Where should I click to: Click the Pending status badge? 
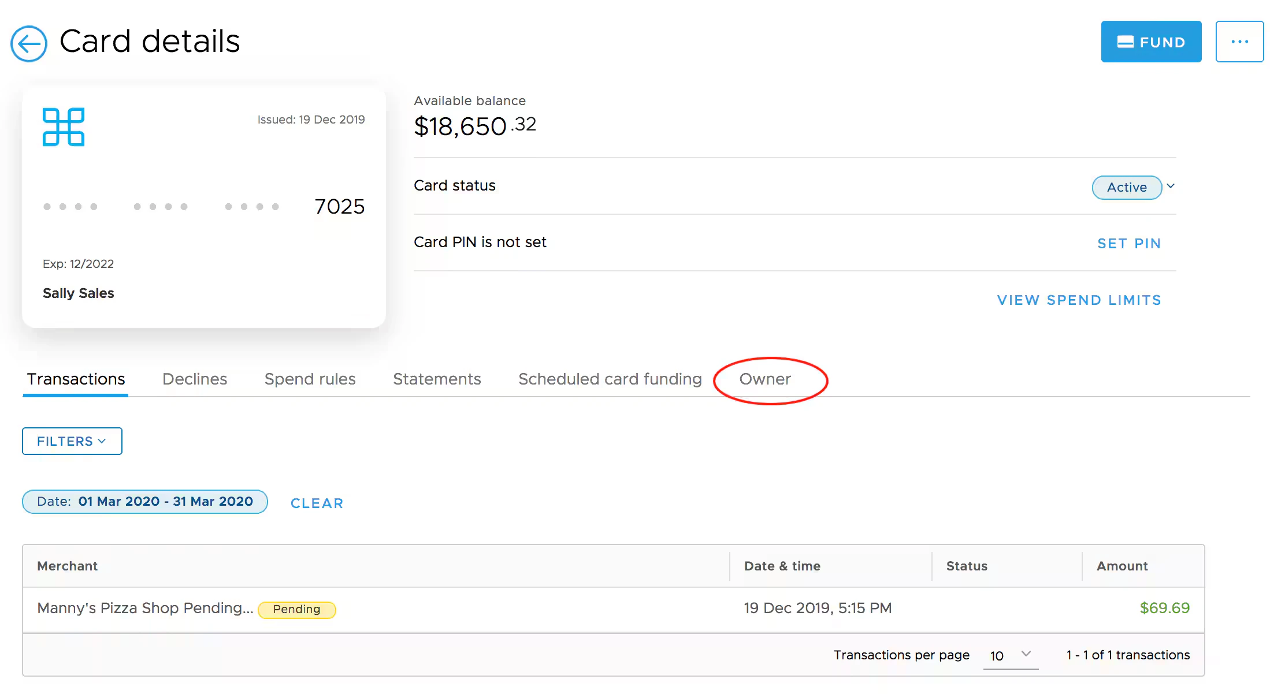pos(296,609)
